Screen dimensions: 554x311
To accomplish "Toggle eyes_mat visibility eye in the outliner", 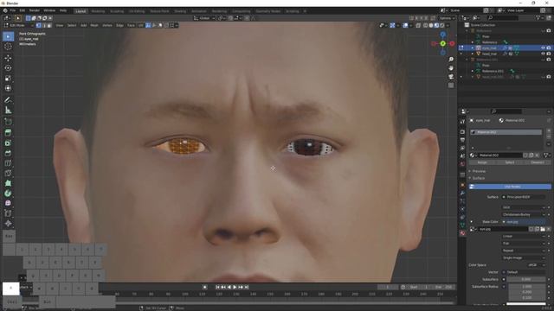I will (543, 48).
